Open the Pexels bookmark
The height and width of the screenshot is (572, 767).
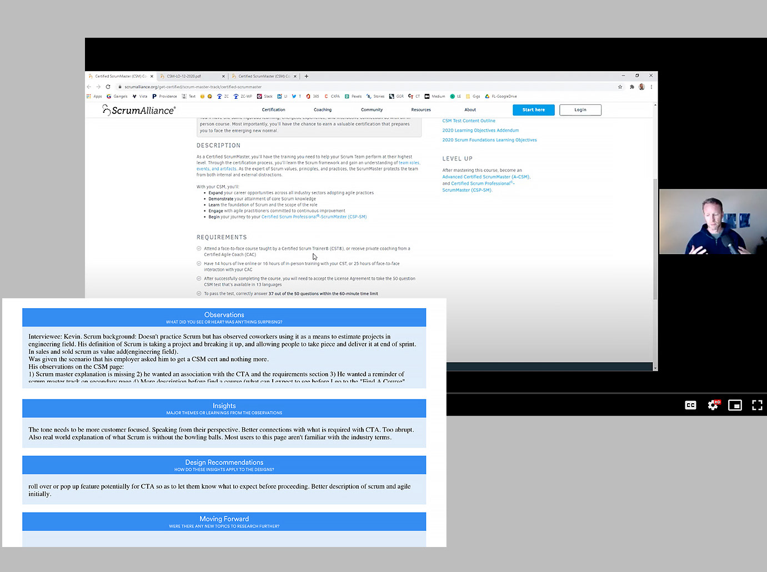(353, 96)
